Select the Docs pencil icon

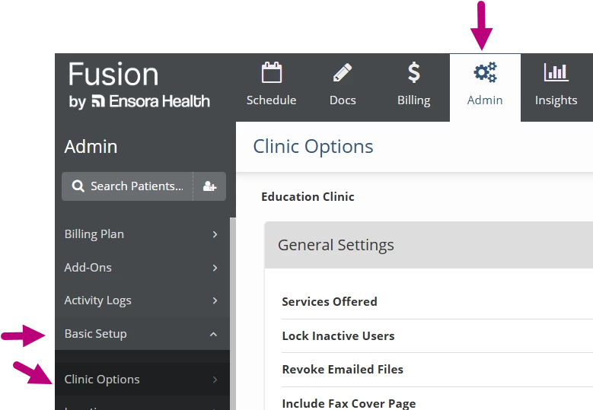[343, 72]
